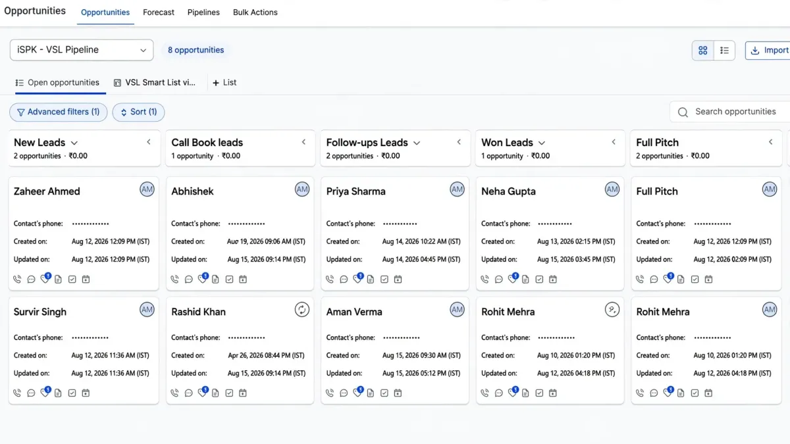Open the tags icon on Zaheer Ahmed's card
The image size is (790, 444).
click(45, 279)
